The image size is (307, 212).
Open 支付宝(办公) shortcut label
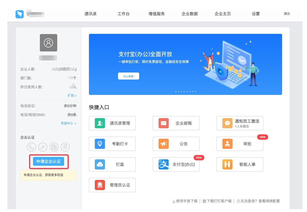tap(184, 164)
